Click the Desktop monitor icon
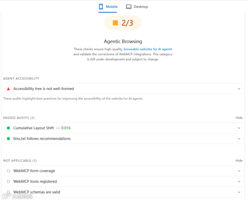Viewport: 248px width, 201px height. coord(129,7)
